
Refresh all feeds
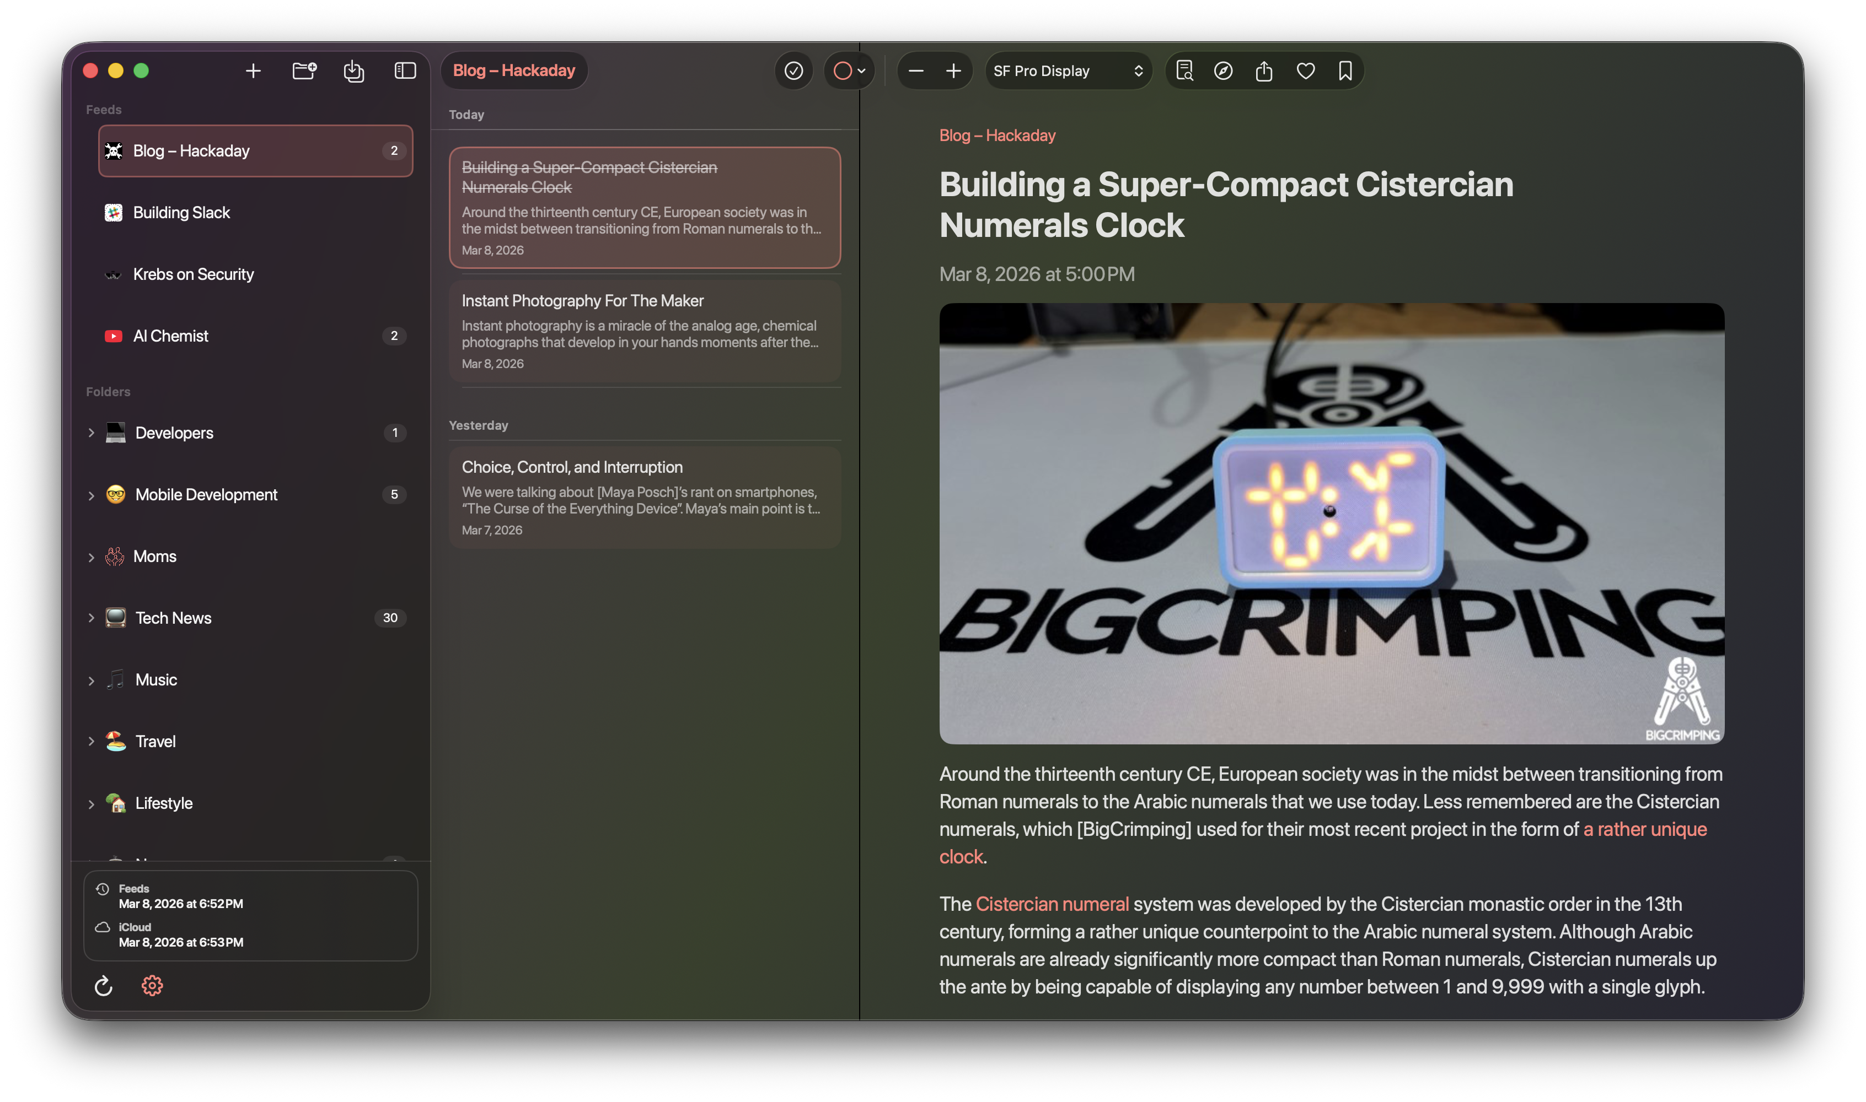pyautogui.click(x=104, y=985)
